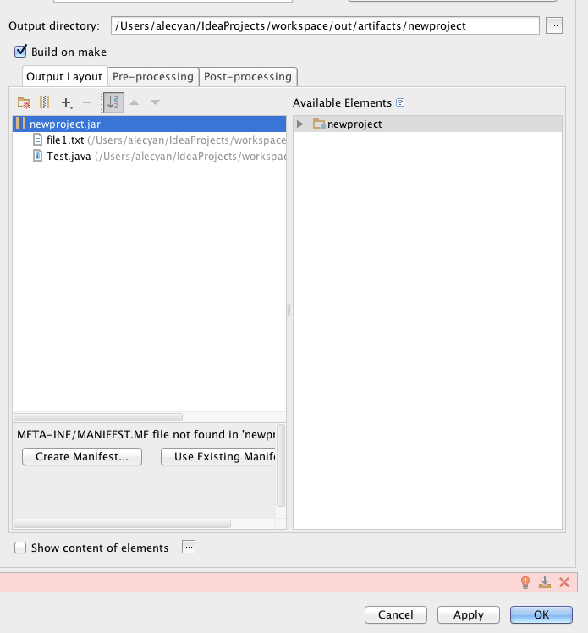Click the Test.java file icon
The image size is (588, 633).
[x=37, y=156]
